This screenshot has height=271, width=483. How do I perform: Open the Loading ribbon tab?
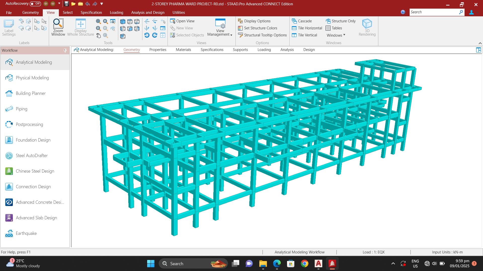tap(116, 12)
